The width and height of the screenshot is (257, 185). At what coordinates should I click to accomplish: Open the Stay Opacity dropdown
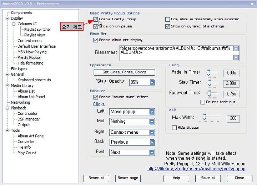152,82
